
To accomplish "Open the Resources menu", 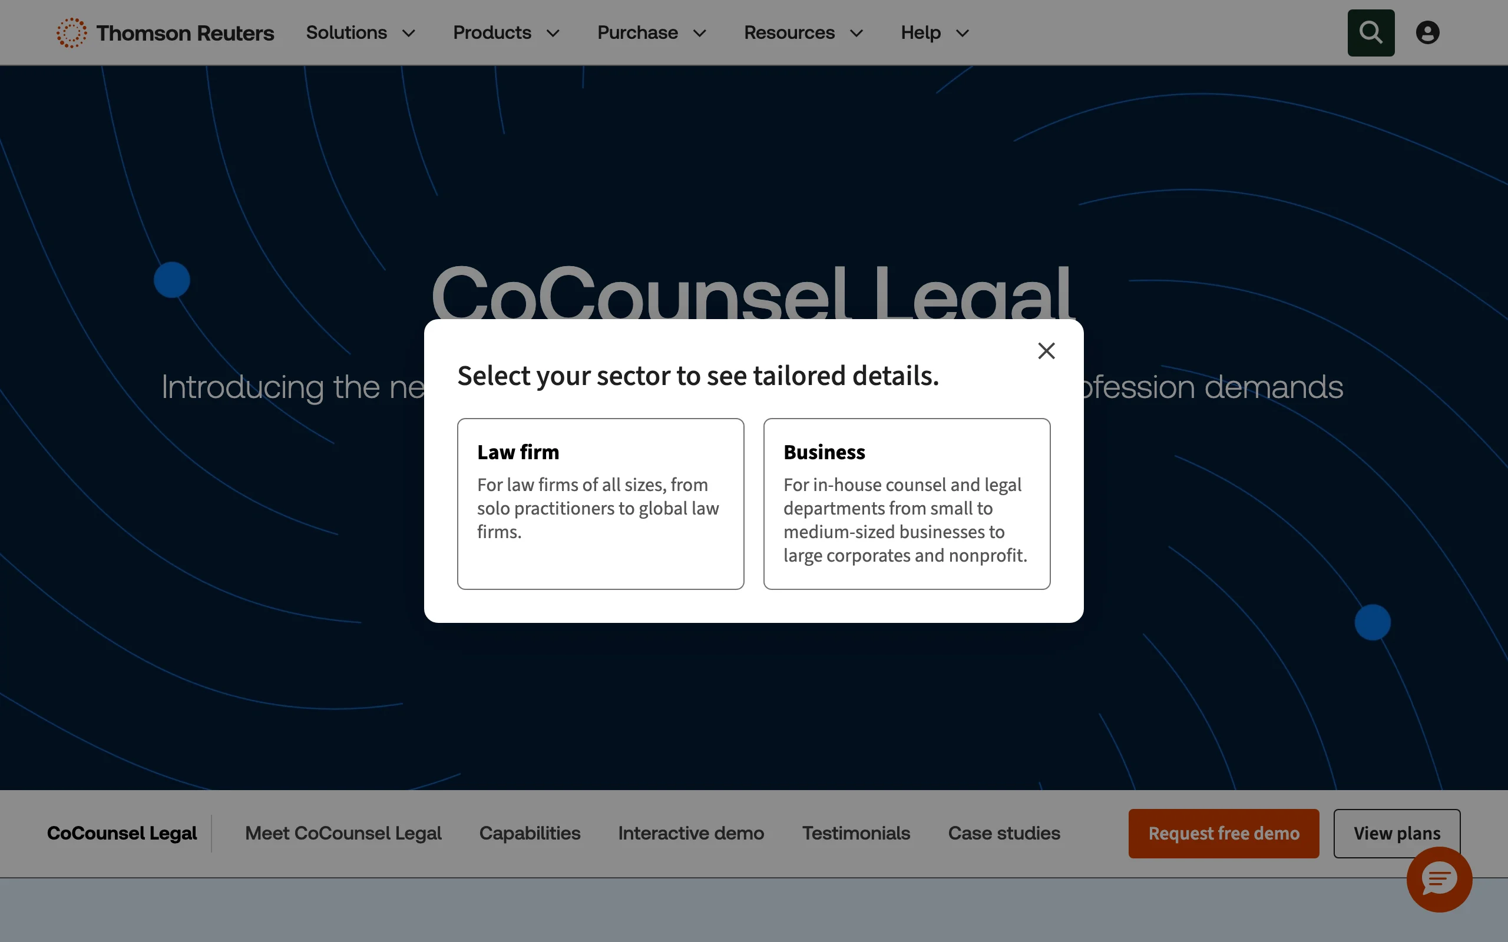I will pyautogui.click(x=789, y=32).
